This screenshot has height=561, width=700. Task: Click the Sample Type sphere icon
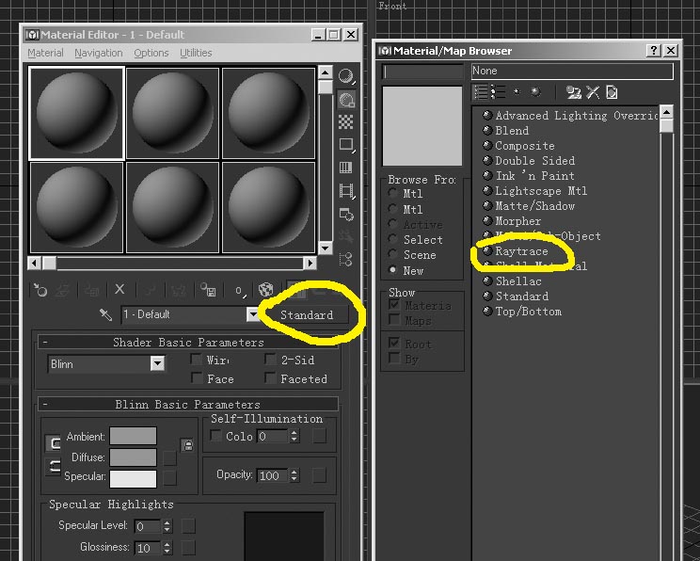(346, 76)
